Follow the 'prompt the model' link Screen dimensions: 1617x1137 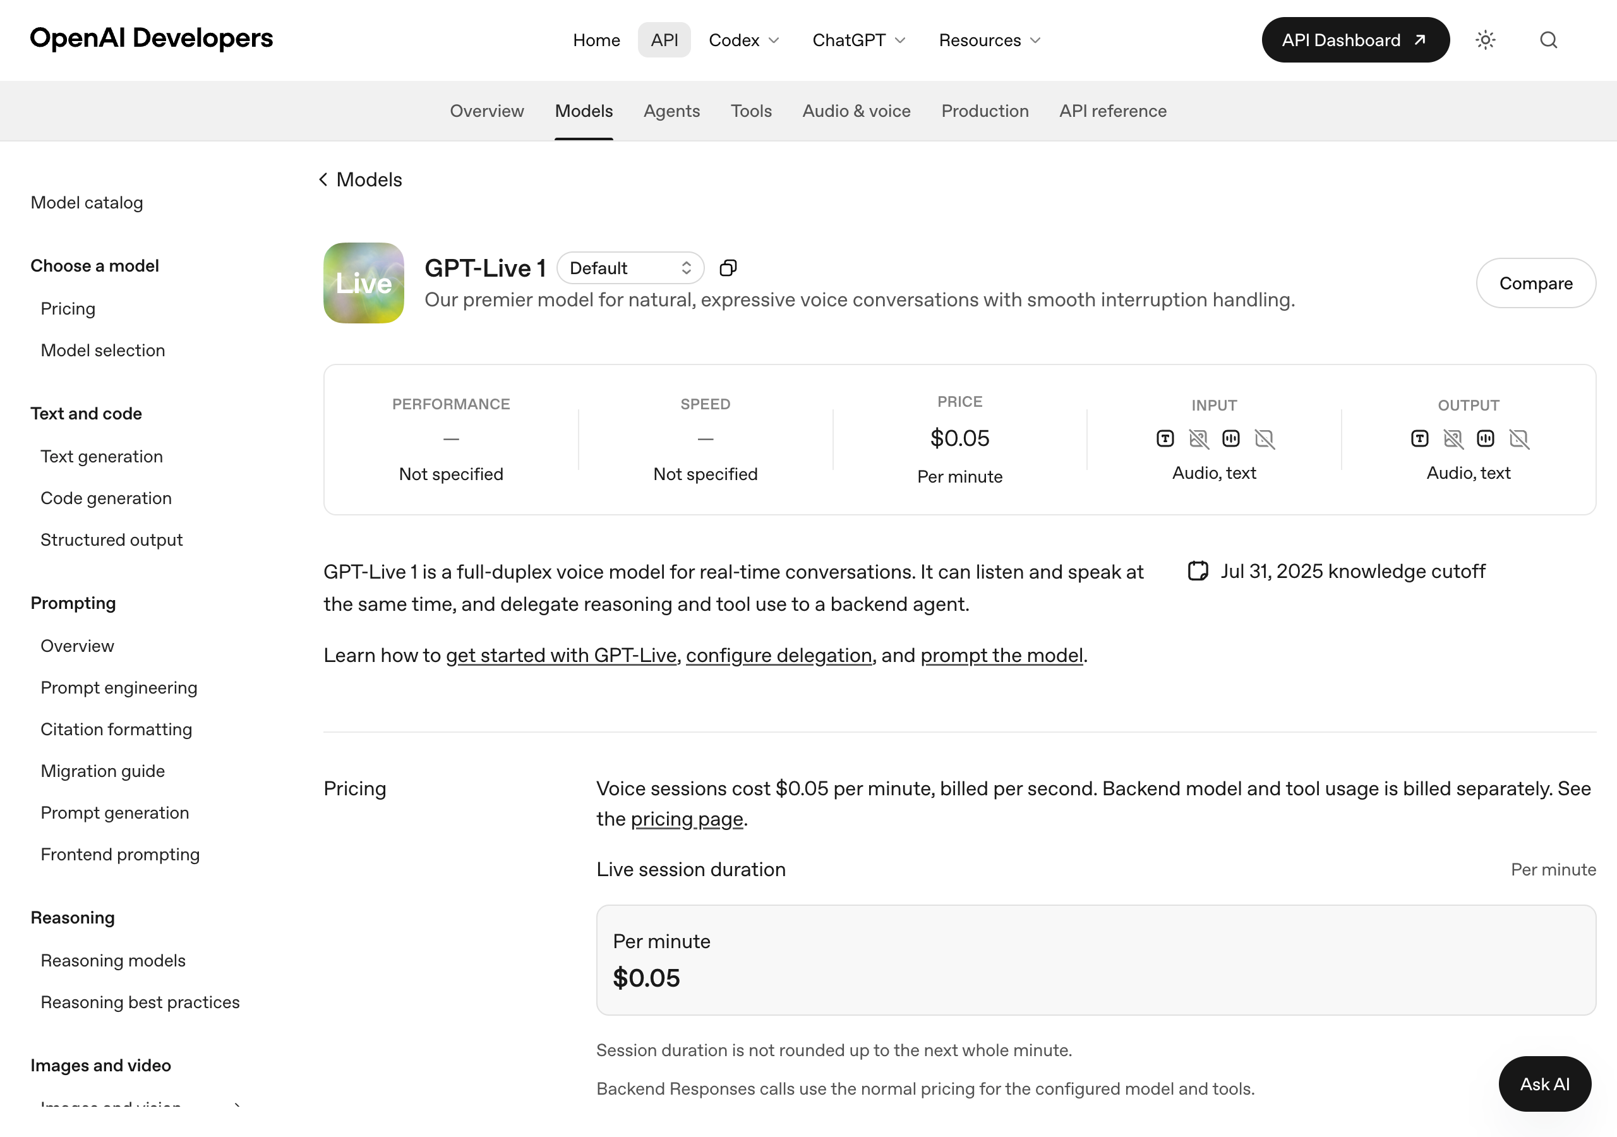tap(1002, 655)
